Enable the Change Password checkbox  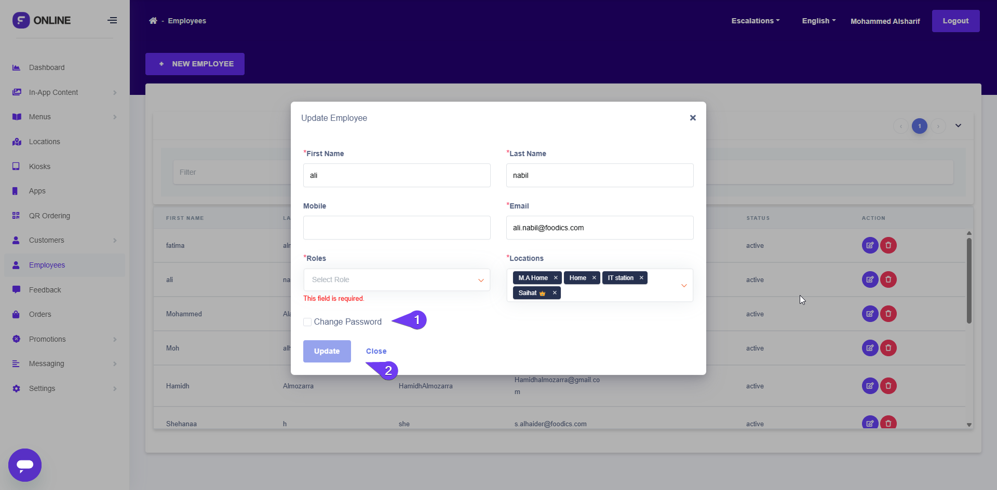pyautogui.click(x=307, y=322)
